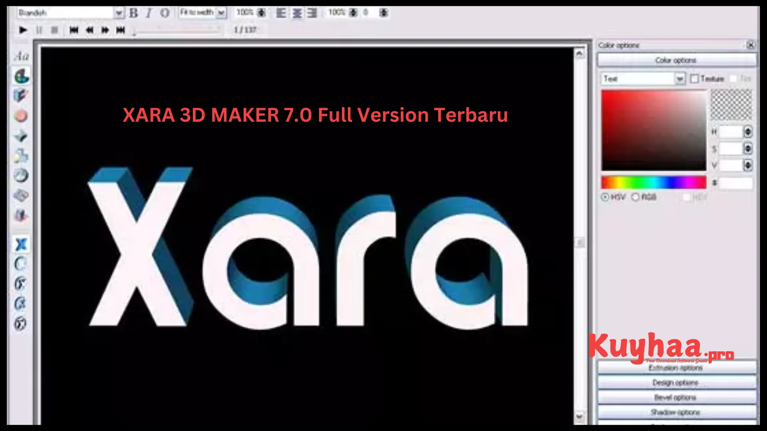The image size is (767, 431).
Task: Adjust the H value spinner
Action: 748,131
